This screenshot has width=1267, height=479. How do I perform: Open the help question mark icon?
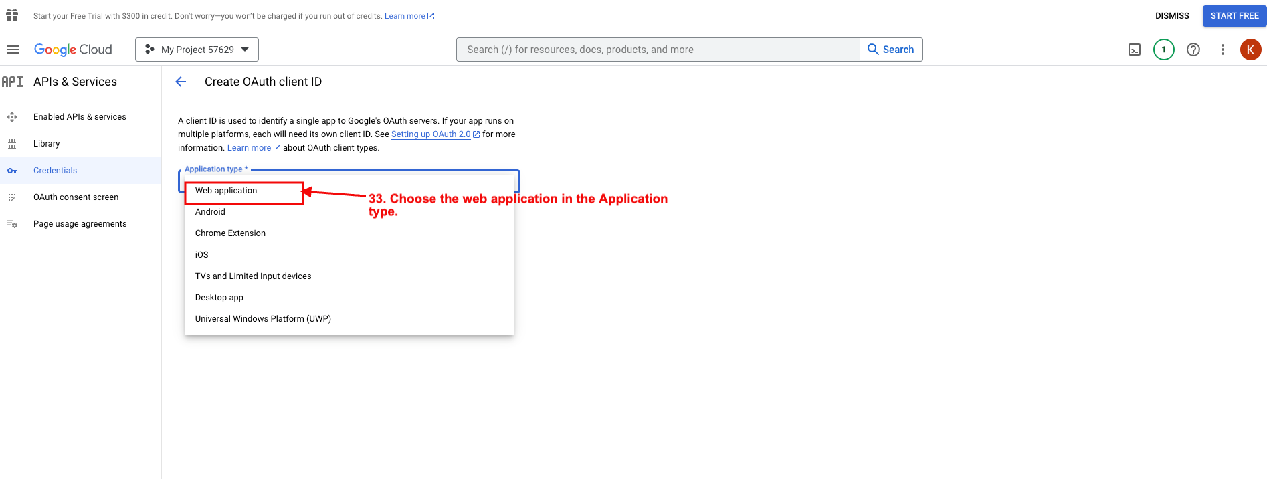pos(1193,50)
